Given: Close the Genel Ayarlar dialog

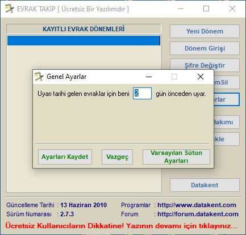Looking at the screenshot, I should click(x=201, y=77).
